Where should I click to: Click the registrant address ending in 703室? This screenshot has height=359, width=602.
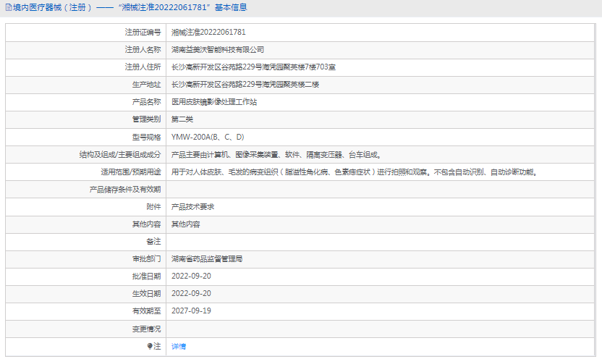click(253, 67)
